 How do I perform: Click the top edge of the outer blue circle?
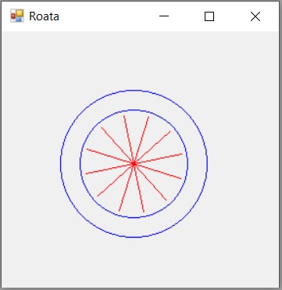point(134,91)
